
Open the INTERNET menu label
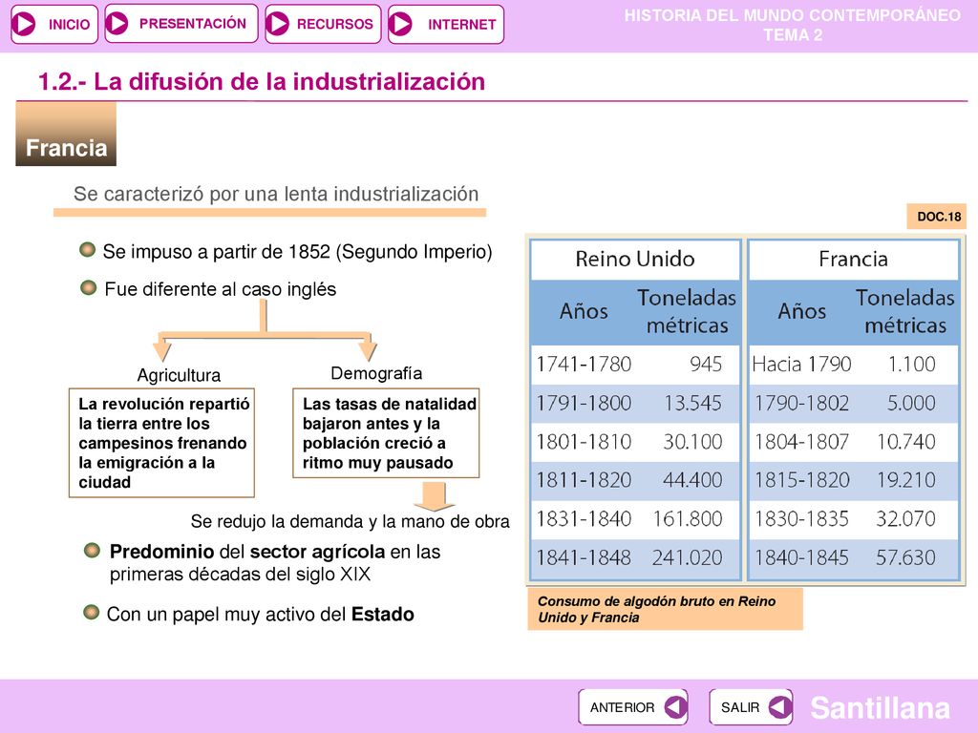(x=461, y=25)
